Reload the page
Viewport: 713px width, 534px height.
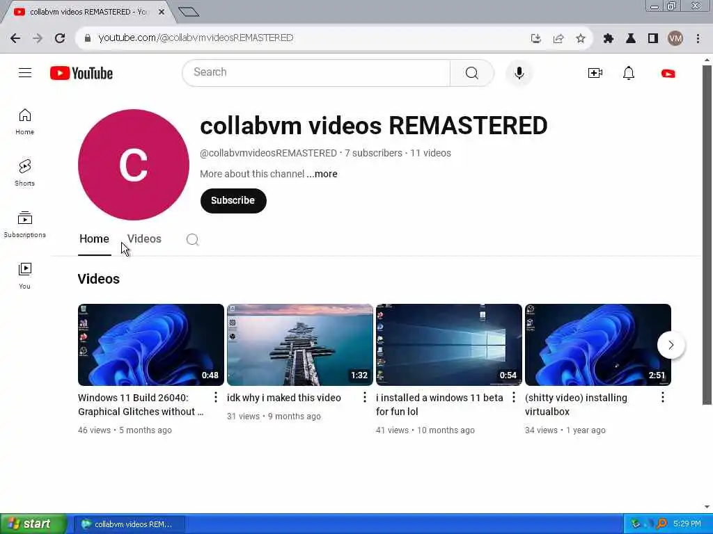pyautogui.click(x=60, y=38)
